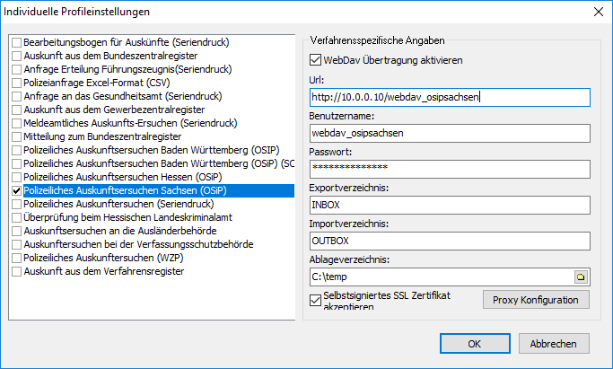Disable WebDav Übertragung aktivieren checkbox
Screen dimensions: 613x369
click(314, 60)
